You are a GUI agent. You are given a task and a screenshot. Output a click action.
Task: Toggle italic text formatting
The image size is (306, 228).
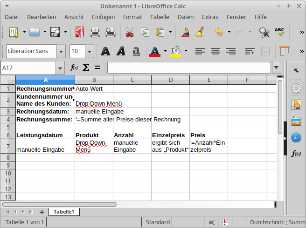[121, 51]
